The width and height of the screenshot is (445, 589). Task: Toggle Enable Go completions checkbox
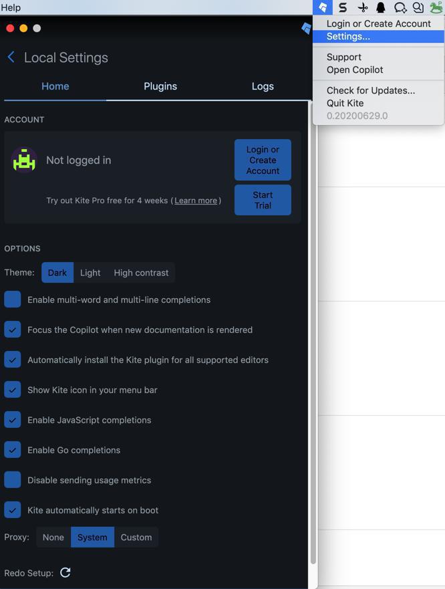[x=13, y=450]
